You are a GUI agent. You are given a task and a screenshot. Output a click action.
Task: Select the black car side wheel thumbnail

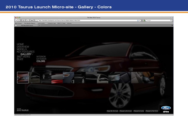(x=80, y=77)
